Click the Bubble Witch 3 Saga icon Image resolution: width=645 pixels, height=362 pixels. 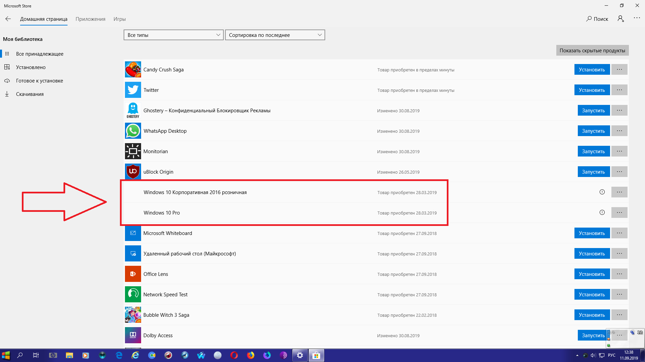click(x=133, y=315)
